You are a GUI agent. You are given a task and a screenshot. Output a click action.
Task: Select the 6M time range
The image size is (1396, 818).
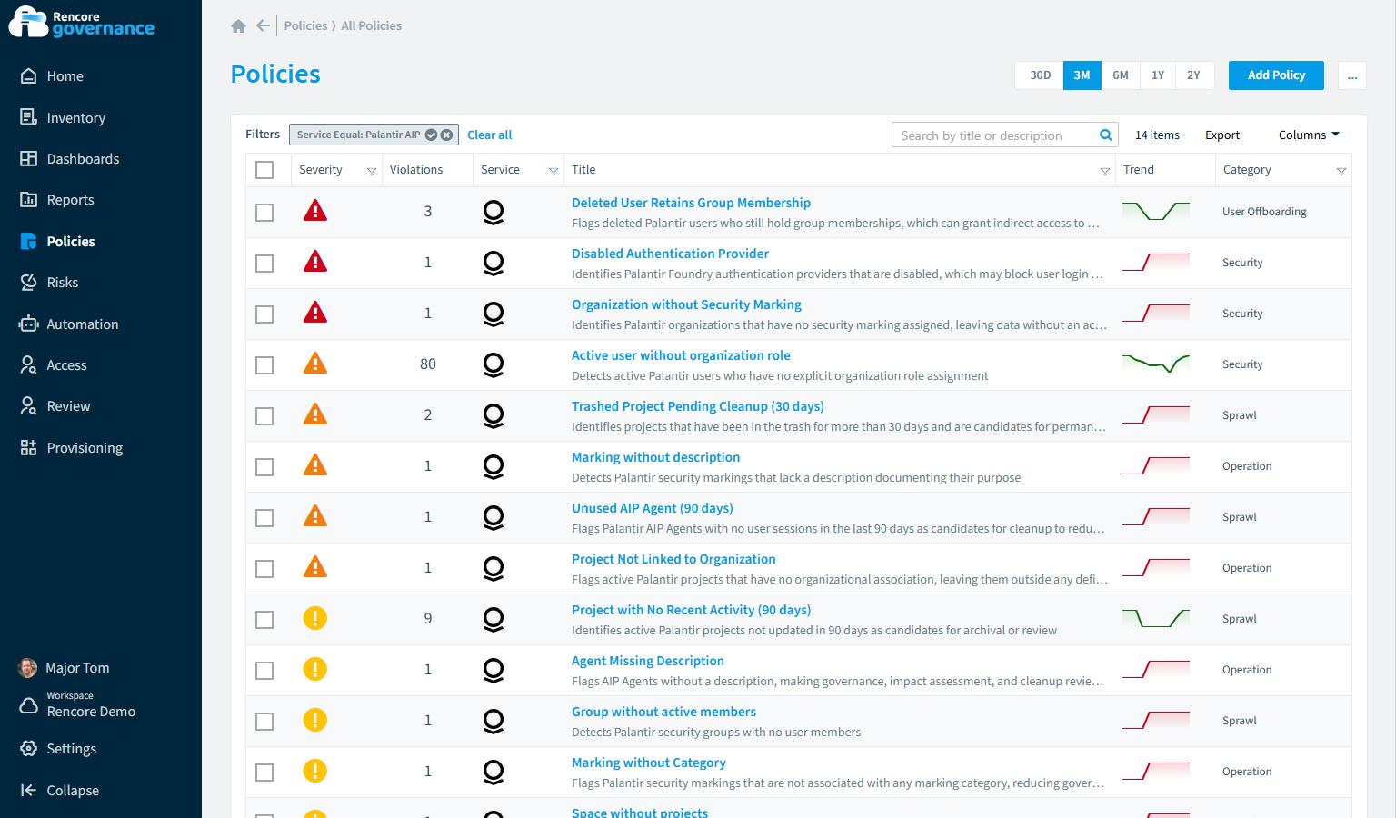point(1121,75)
